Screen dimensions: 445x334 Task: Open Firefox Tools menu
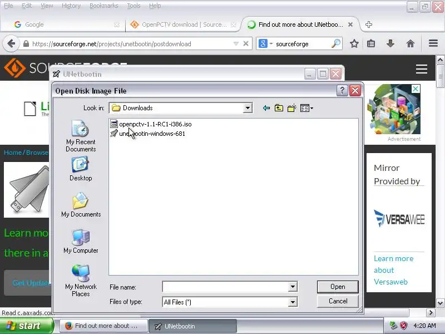pos(133,6)
